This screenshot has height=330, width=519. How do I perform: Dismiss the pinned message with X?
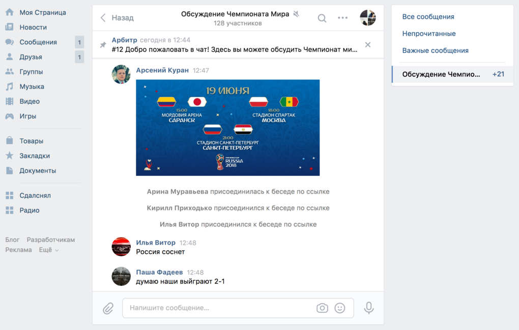click(368, 45)
